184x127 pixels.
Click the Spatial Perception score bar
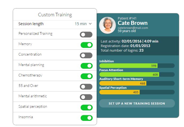pos(137,92)
